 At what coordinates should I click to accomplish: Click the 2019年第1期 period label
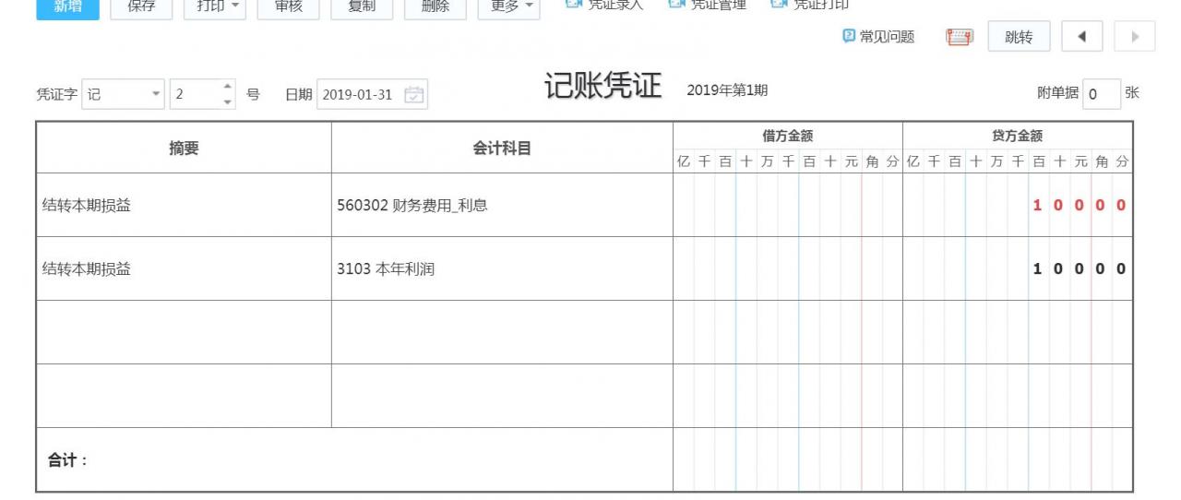coord(727,90)
